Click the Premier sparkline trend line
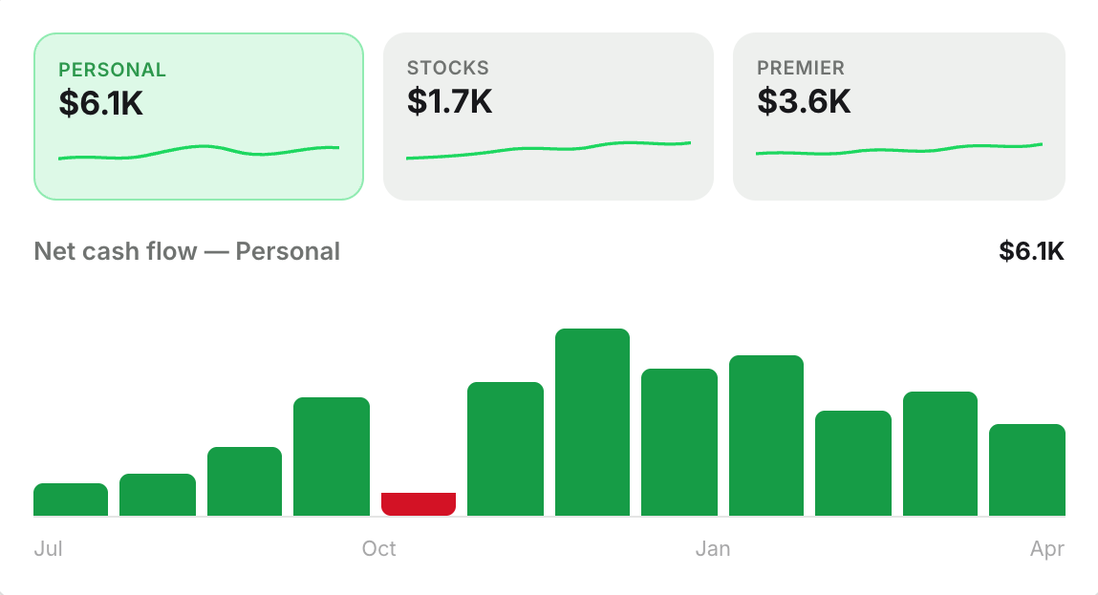The height and width of the screenshot is (595, 1098). click(899, 148)
